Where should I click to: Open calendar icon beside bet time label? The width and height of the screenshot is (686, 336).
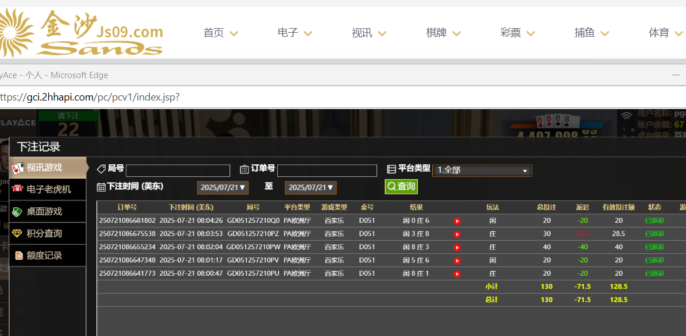pyautogui.click(x=101, y=187)
